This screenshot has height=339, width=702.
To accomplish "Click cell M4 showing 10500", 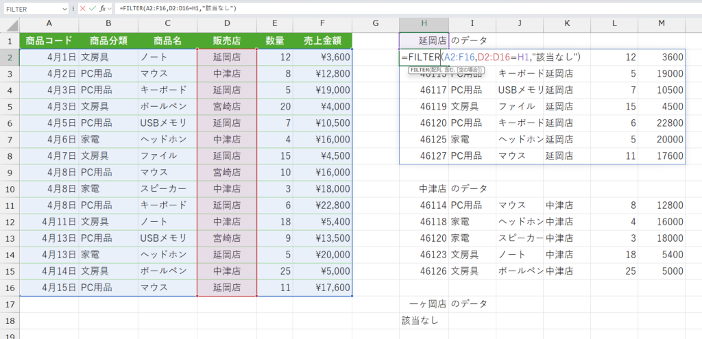I will click(x=662, y=90).
